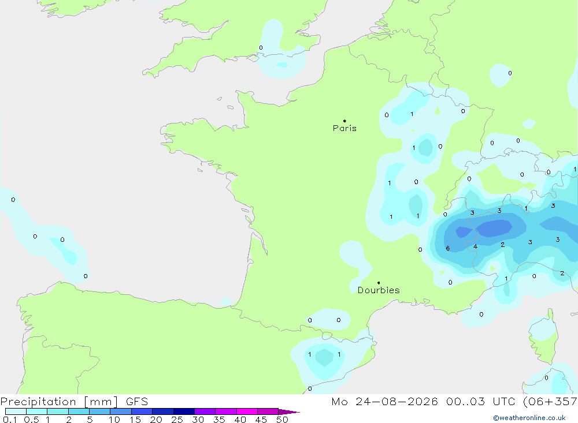The height and width of the screenshot is (423, 578).
Task: Click the legend label 50
Action: (x=283, y=420)
